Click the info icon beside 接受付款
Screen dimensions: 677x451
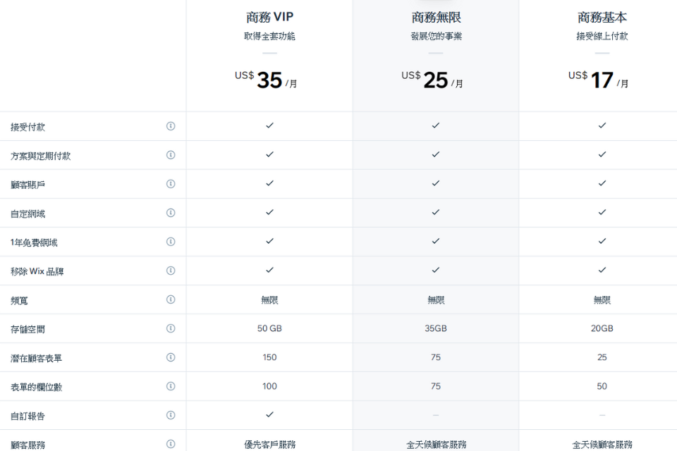170,125
